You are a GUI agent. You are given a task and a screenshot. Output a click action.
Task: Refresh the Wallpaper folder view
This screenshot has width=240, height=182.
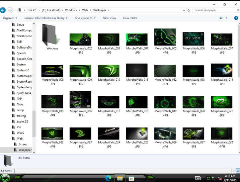(189, 10)
